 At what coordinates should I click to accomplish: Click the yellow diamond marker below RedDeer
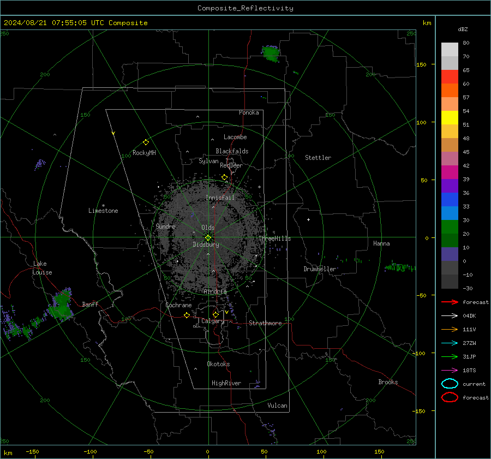(x=224, y=177)
